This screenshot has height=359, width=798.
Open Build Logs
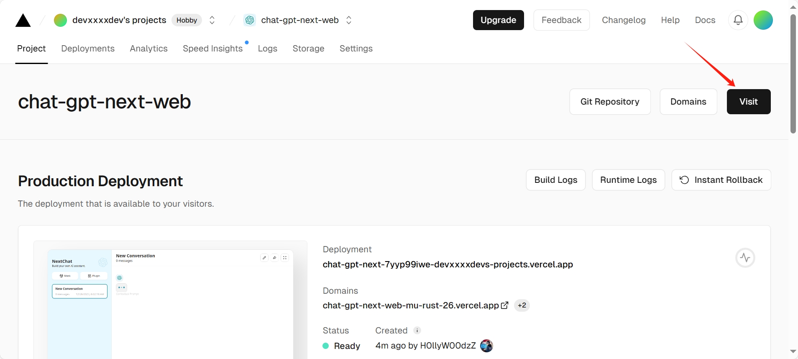[x=556, y=180]
